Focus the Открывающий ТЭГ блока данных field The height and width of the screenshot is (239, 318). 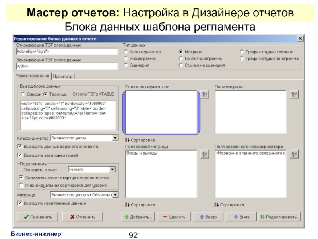(67, 51)
